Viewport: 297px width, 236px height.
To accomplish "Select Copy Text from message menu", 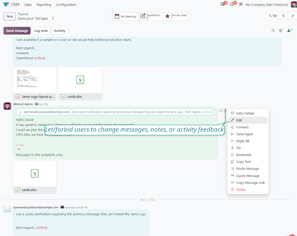I will pos(248,162).
